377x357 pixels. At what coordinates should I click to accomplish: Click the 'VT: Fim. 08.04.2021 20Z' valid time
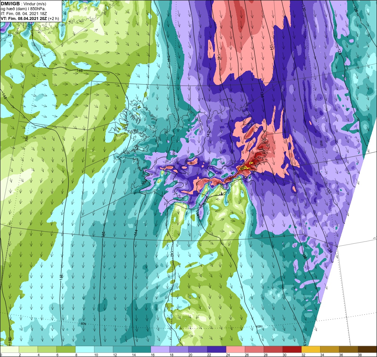click(24, 18)
